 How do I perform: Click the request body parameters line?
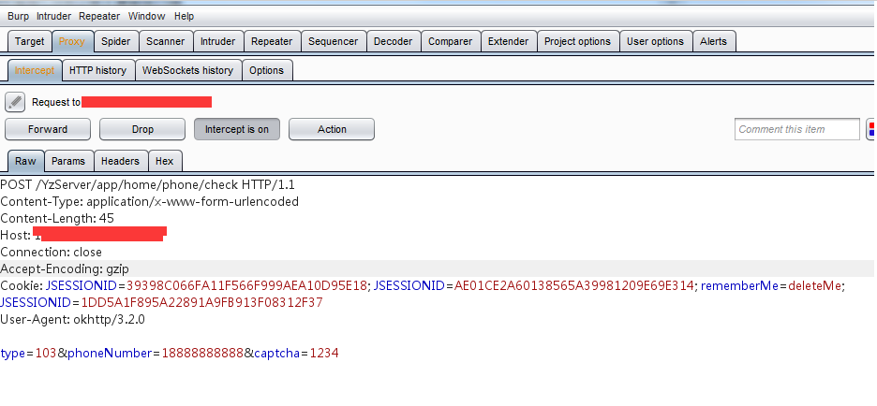(170, 353)
